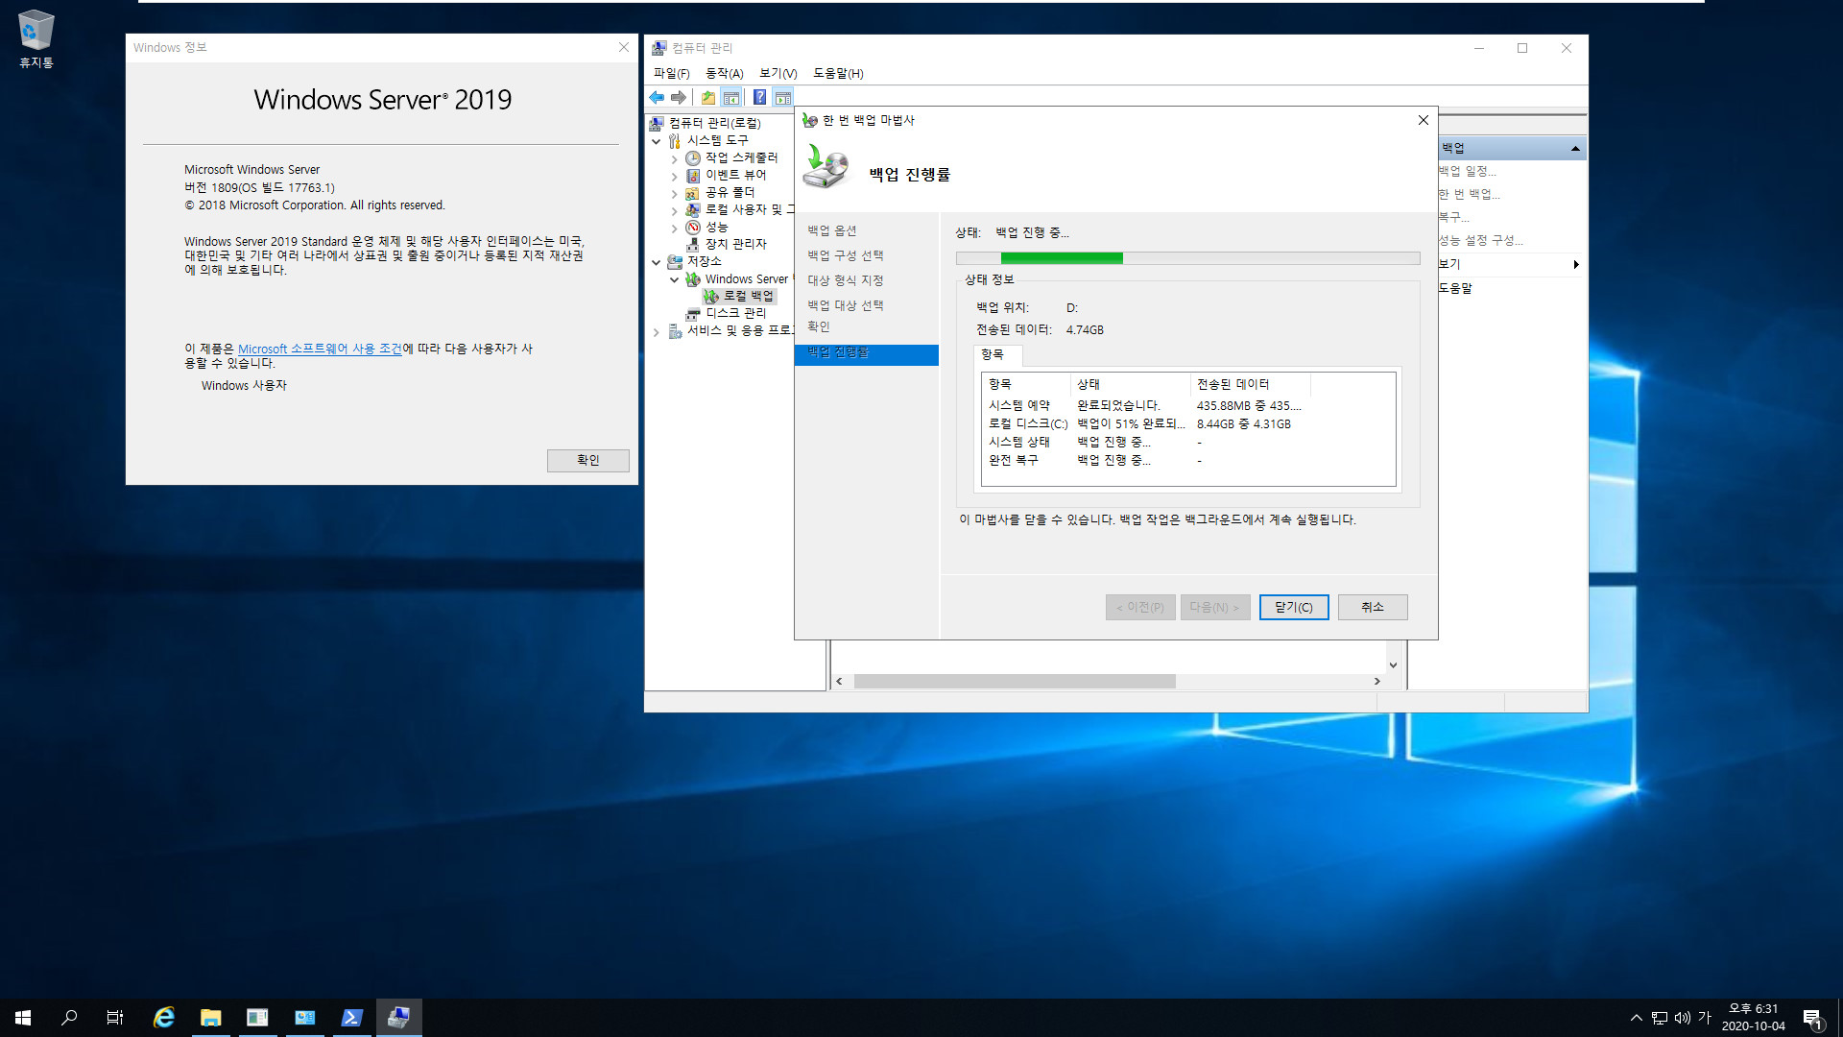The width and height of the screenshot is (1843, 1037).
Task: Open 작업 스케줄러 clock icon
Action: pos(693,157)
